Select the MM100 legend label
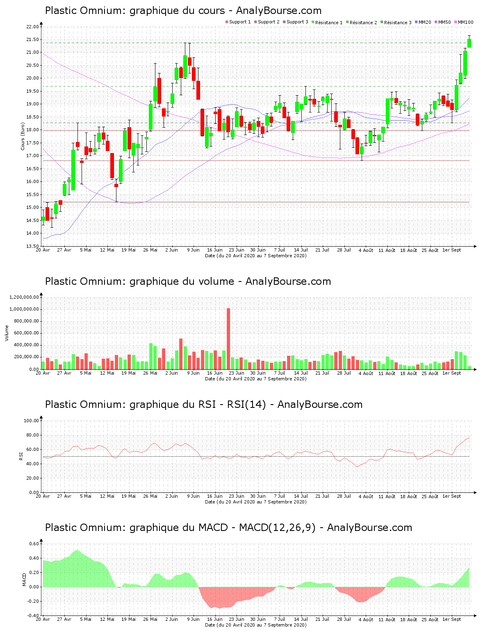The image size is (492, 636). tap(465, 22)
